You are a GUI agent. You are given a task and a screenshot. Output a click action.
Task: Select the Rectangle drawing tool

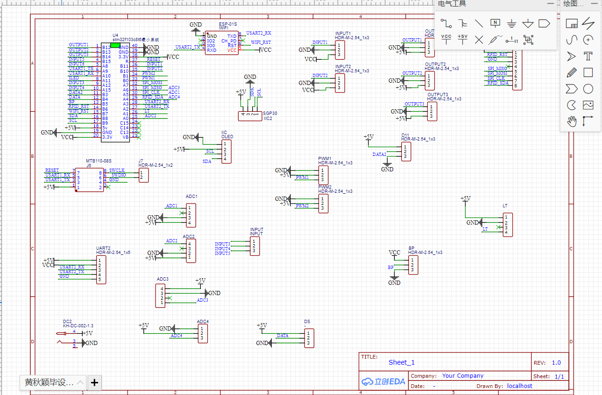pyautogui.click(x=588, y=72)
